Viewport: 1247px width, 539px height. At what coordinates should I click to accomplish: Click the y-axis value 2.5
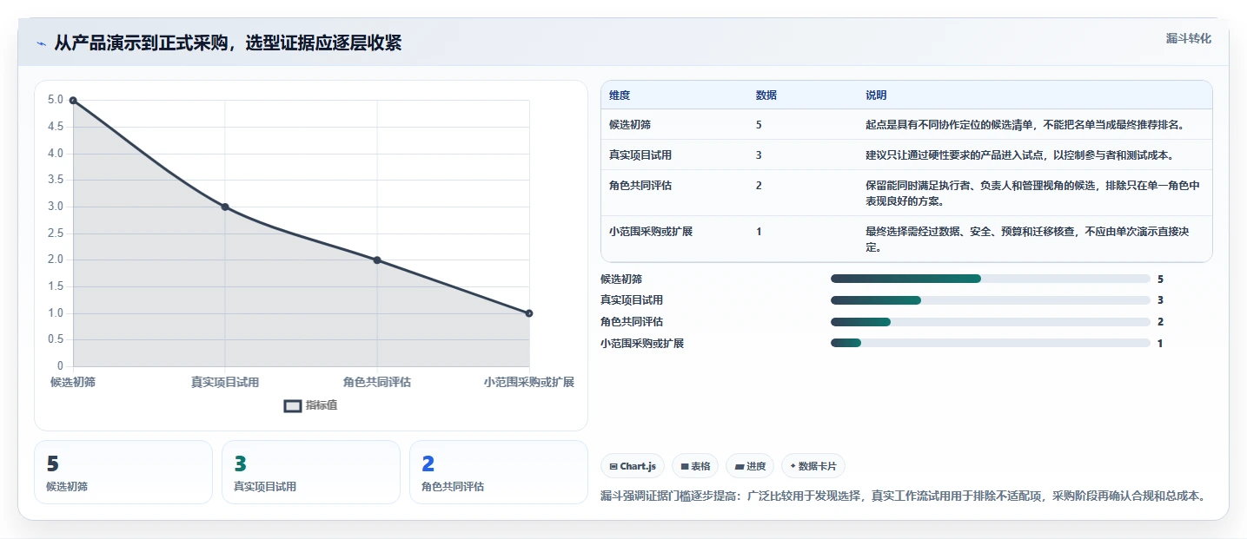55,233
